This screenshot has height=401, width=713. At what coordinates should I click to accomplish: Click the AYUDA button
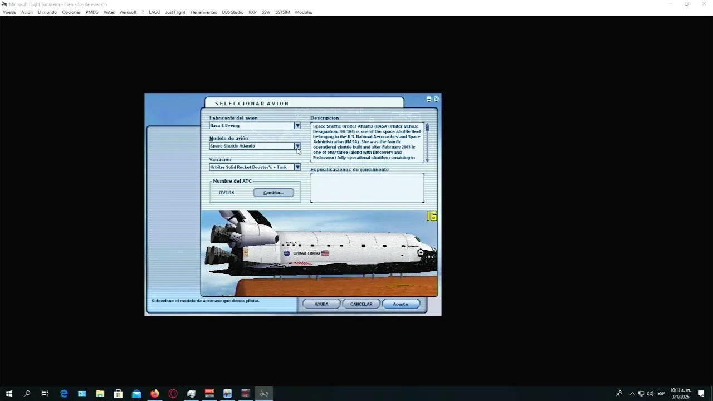coord(321,304)
